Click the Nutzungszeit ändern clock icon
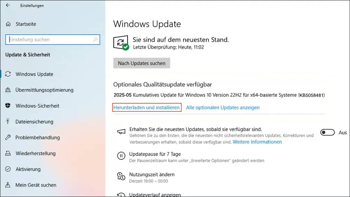This screenshot has height=197, width=350. (121, 176)
